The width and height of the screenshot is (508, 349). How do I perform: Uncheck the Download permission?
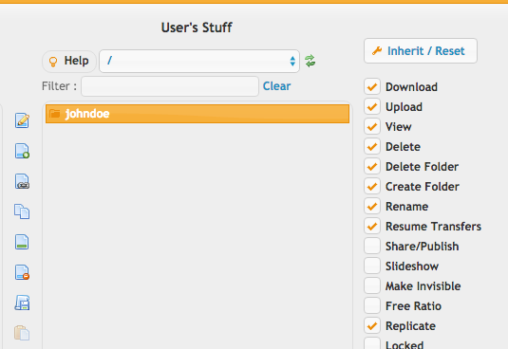pos(372,86)
